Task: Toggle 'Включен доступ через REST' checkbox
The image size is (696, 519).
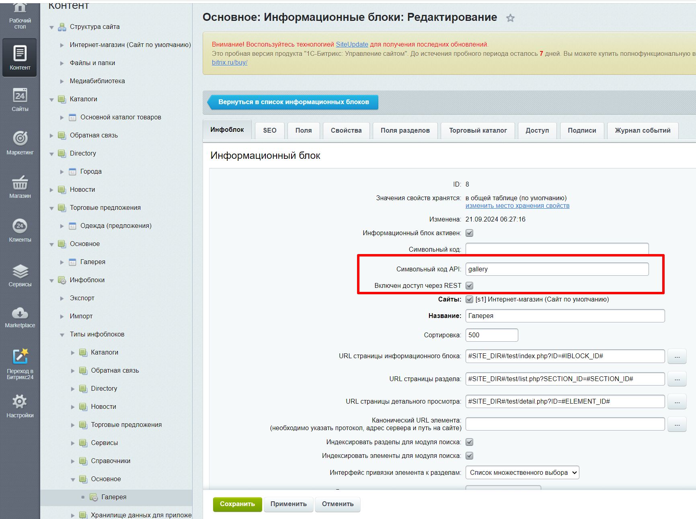Action: 469,286
